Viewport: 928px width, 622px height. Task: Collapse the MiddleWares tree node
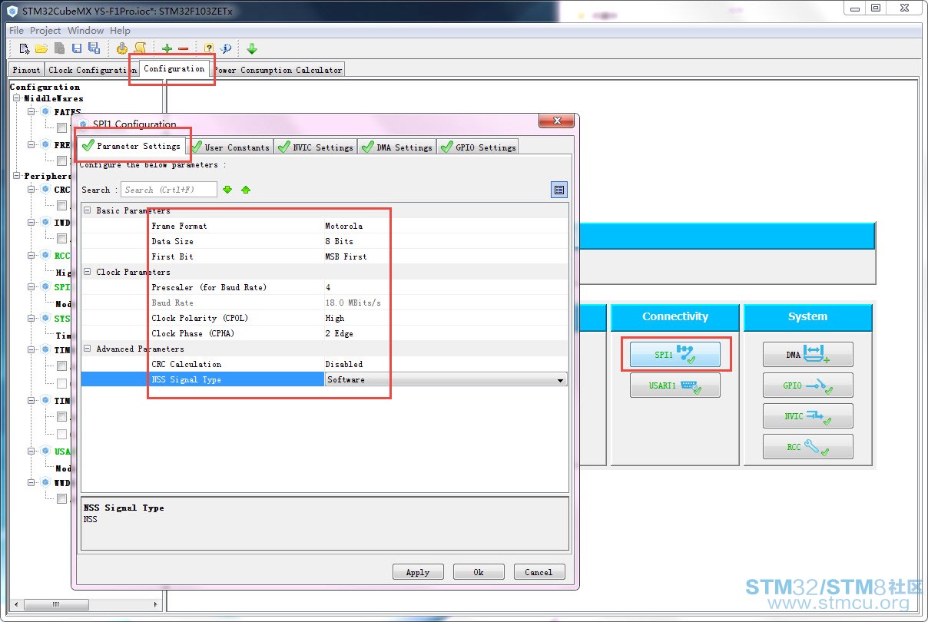point(16,99)
